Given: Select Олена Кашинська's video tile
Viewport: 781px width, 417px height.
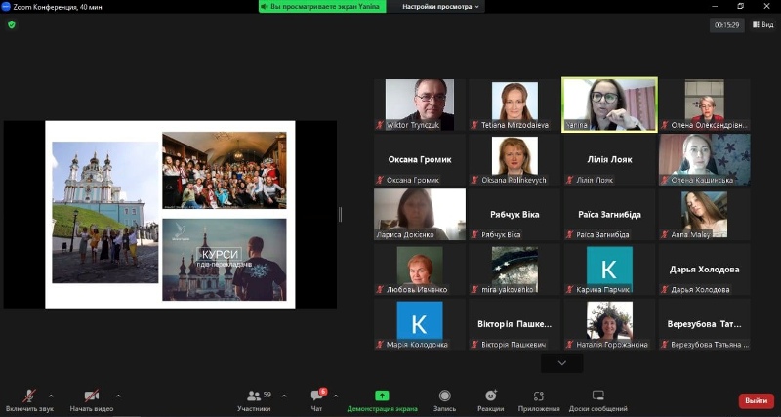Looking at the screenshot, I should (704, 159).
